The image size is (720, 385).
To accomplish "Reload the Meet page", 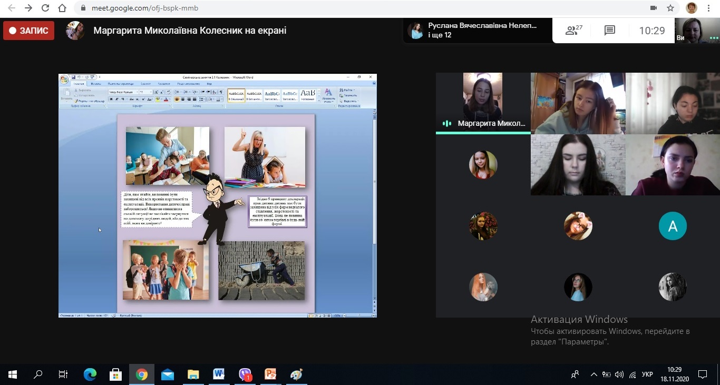I will [x=45, y=8].
